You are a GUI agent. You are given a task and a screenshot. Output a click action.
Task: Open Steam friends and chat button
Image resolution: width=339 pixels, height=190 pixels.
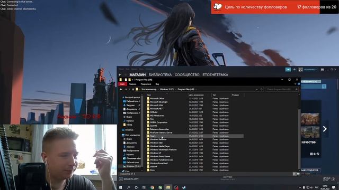(x=329, y=179)
